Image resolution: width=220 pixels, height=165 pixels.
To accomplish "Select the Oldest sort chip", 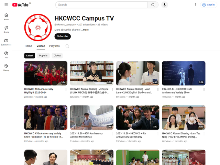I will pos(57,56).
